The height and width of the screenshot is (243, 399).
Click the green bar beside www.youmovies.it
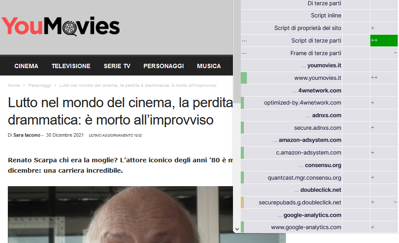pyautogui.click(x=244, y=78)
